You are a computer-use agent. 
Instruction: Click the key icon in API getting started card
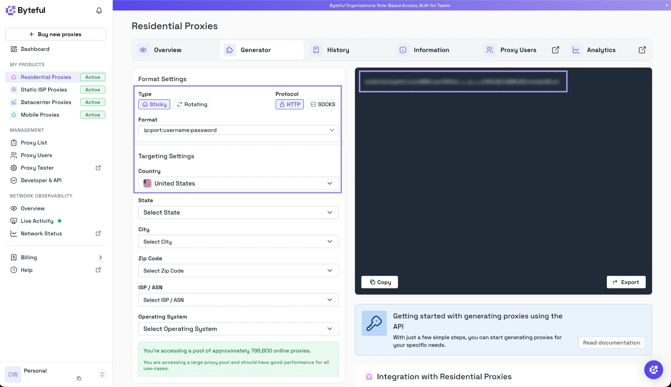(374, 323)
